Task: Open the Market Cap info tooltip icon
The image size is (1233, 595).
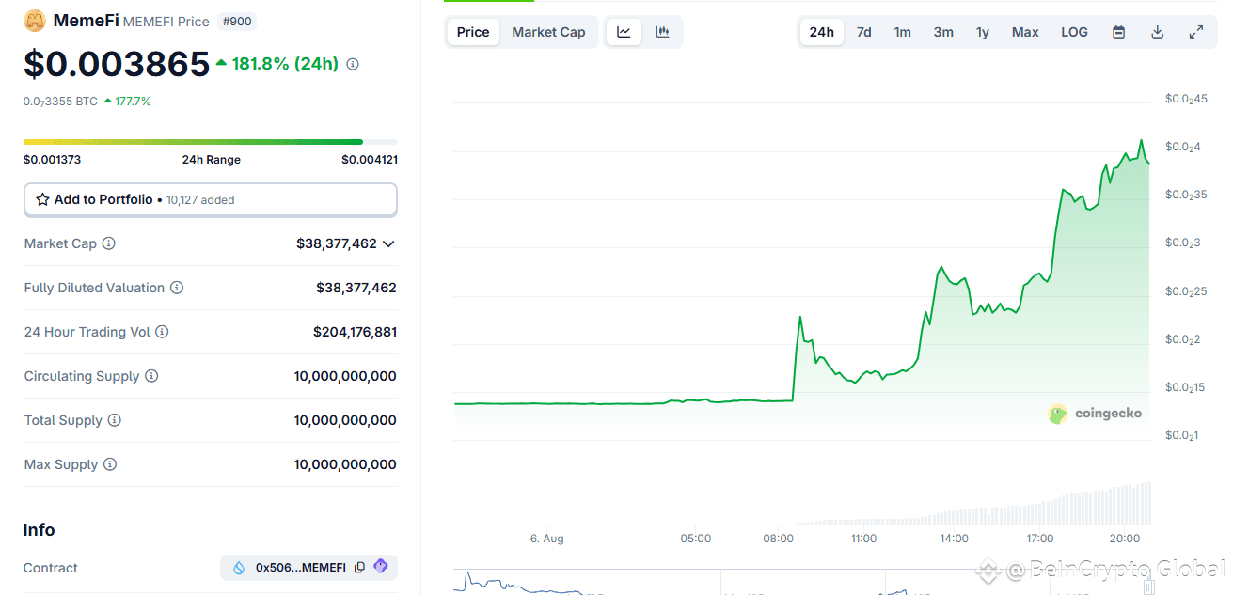Action: click(109, 243)
